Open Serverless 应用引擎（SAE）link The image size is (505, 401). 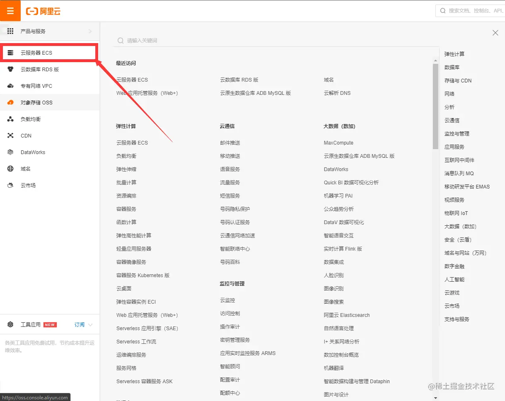pyautogui.click(x=147, y=329)
